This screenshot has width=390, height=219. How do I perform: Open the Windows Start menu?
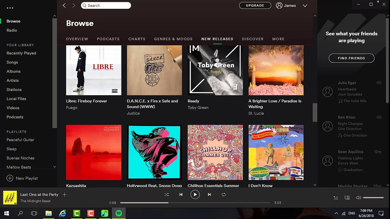point(6,214)
